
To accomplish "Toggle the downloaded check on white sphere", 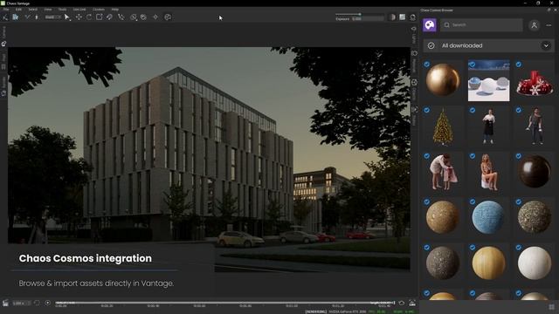I will [x=518, y=248].
